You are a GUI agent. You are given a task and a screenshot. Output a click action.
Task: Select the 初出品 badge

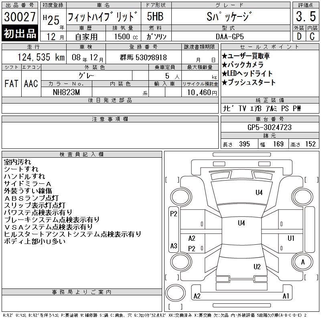tap(20, 33)
